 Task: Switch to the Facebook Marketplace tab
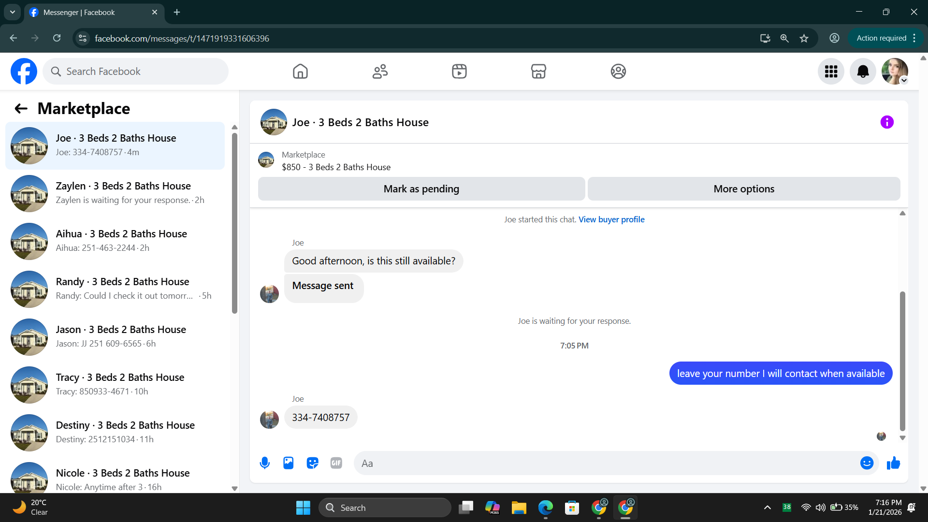click(538, 72)
